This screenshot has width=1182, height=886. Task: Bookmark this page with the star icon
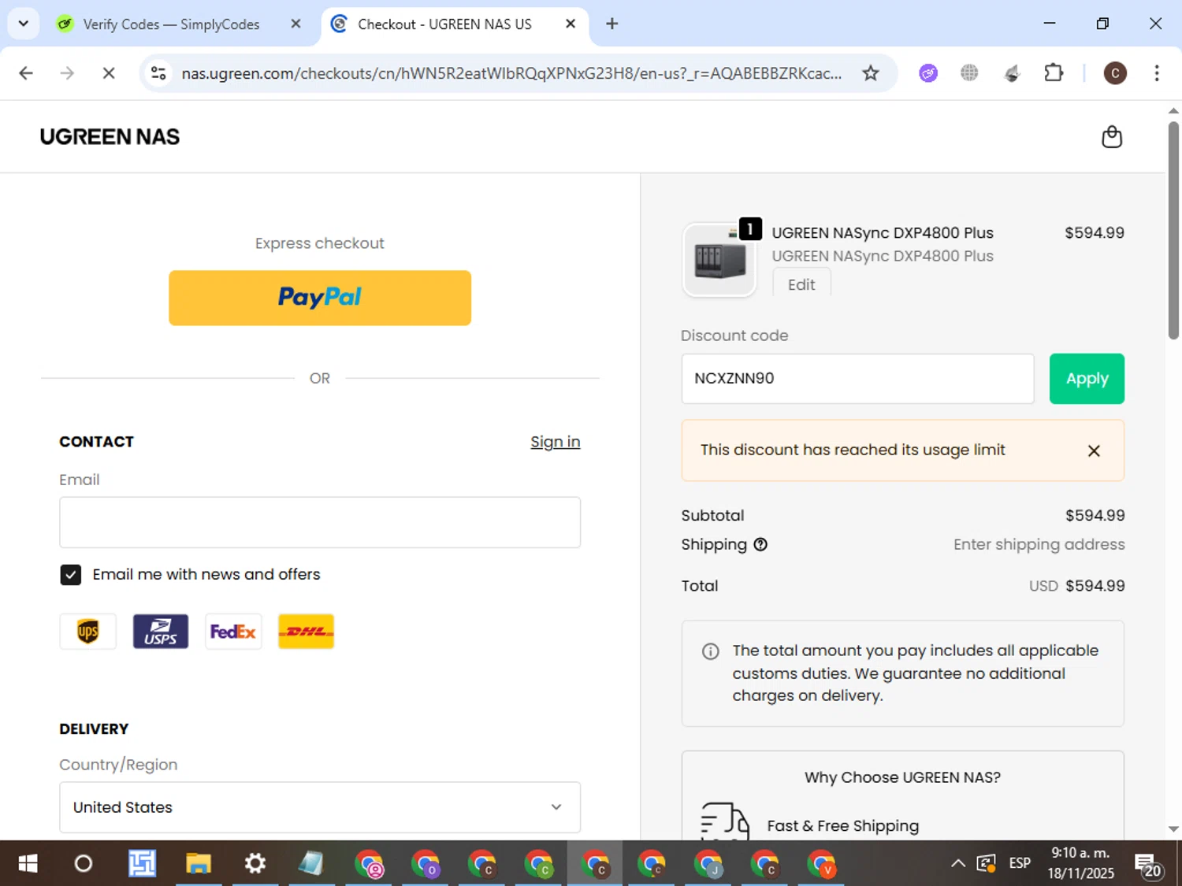click(x=870, y=73)
